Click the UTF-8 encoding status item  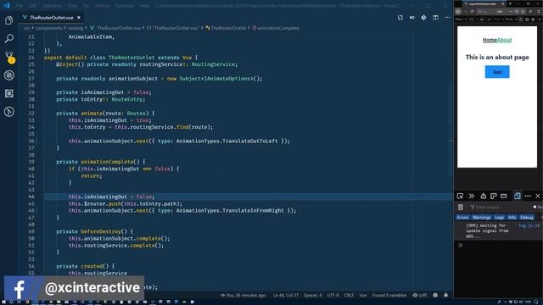click(x=333, y=296)
